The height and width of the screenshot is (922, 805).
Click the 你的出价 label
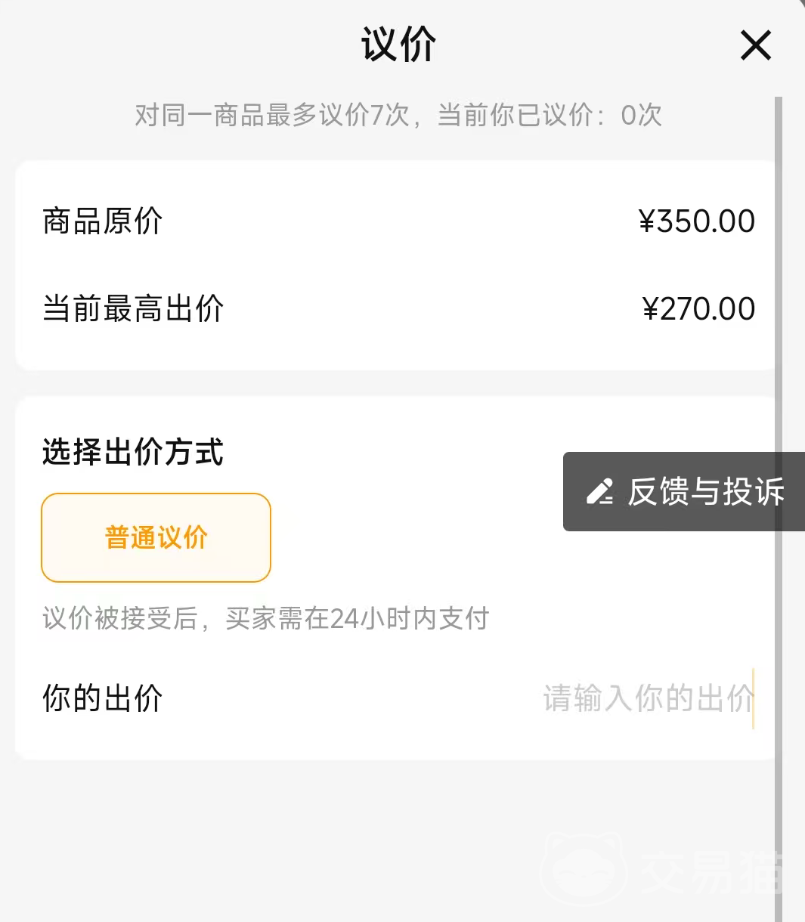point(103,698)
